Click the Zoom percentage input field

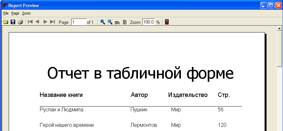click(149, 22)
